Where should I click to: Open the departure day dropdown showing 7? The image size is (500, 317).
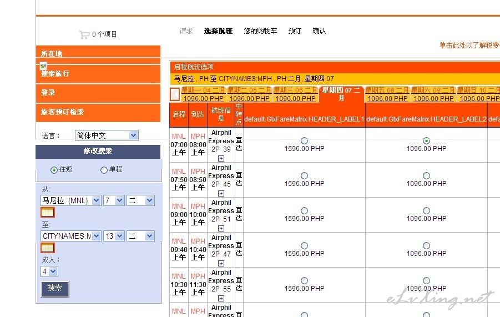pos(114,200)
